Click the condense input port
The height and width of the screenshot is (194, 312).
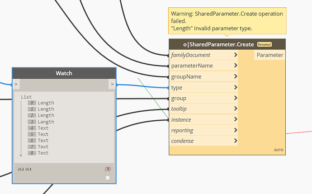(x=203, y=141)
